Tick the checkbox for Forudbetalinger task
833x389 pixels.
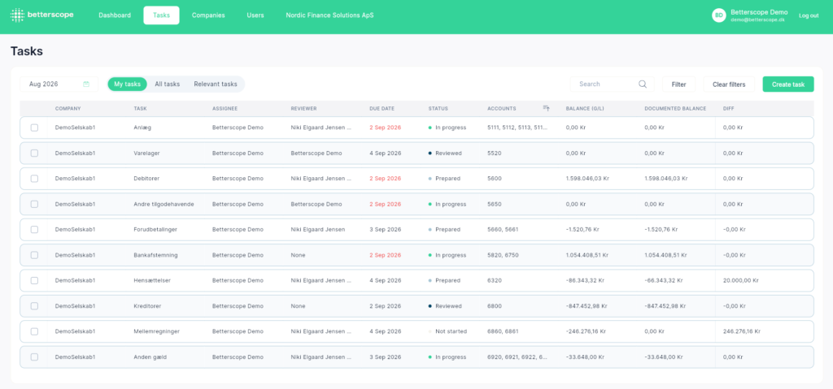34,229
